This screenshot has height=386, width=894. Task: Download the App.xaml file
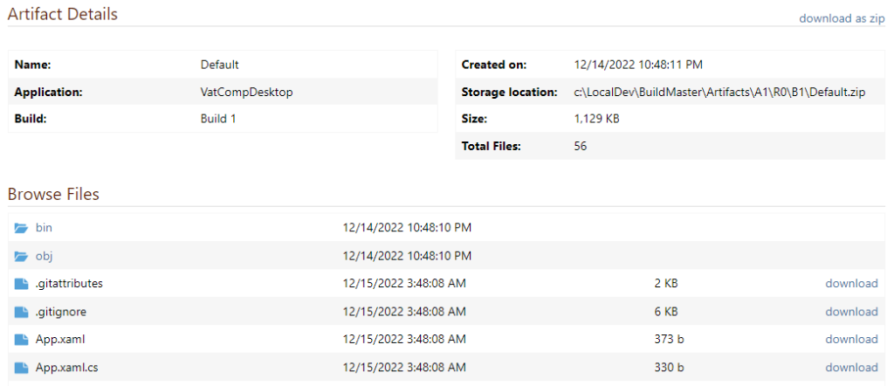pyautogui.click(x=851, y=340)
